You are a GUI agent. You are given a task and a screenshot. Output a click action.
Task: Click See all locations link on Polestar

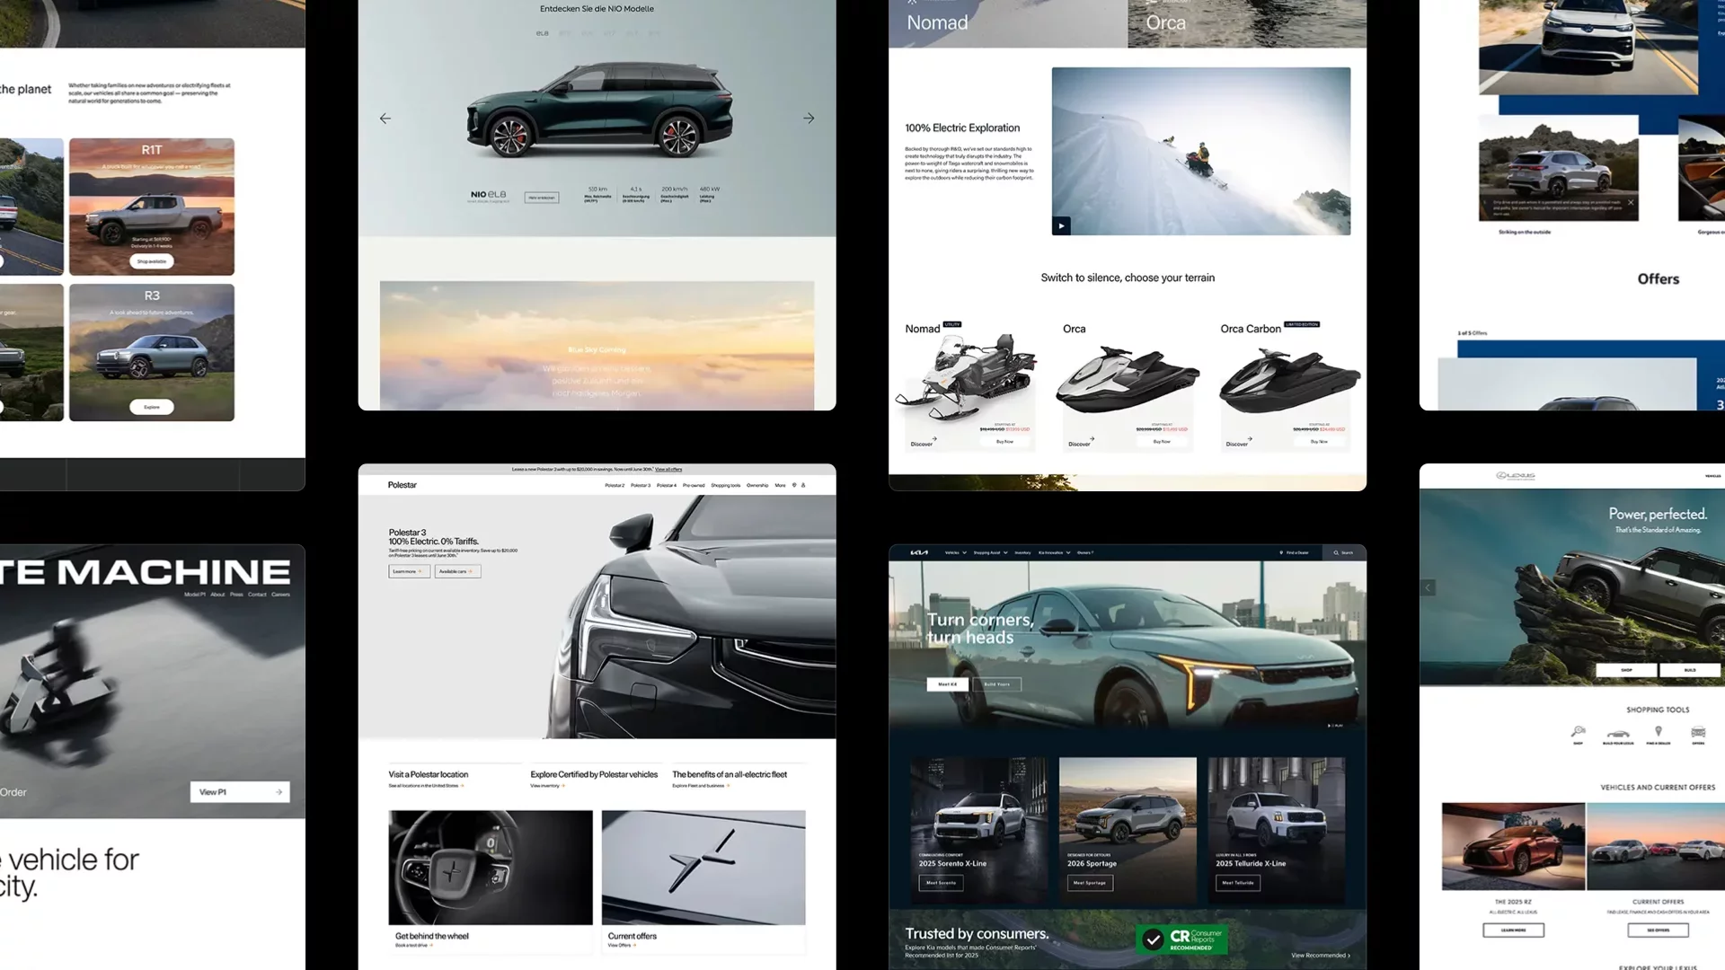(x=425, y=786)
